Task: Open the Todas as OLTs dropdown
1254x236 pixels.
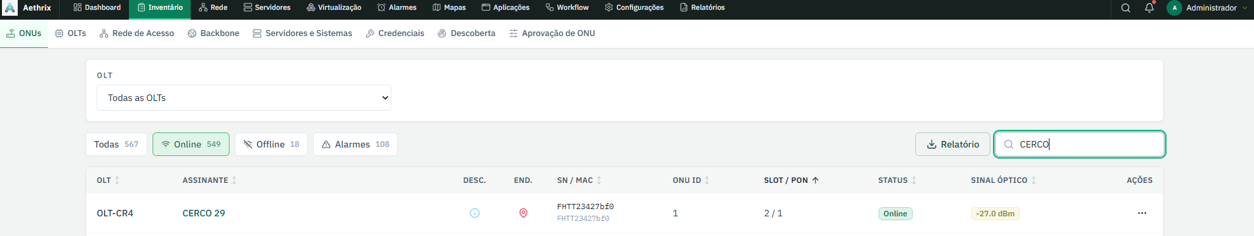Action: pos(244,98)
